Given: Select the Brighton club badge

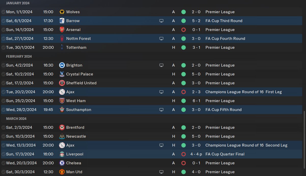Looking at the screenshot, I should point(62,65).
